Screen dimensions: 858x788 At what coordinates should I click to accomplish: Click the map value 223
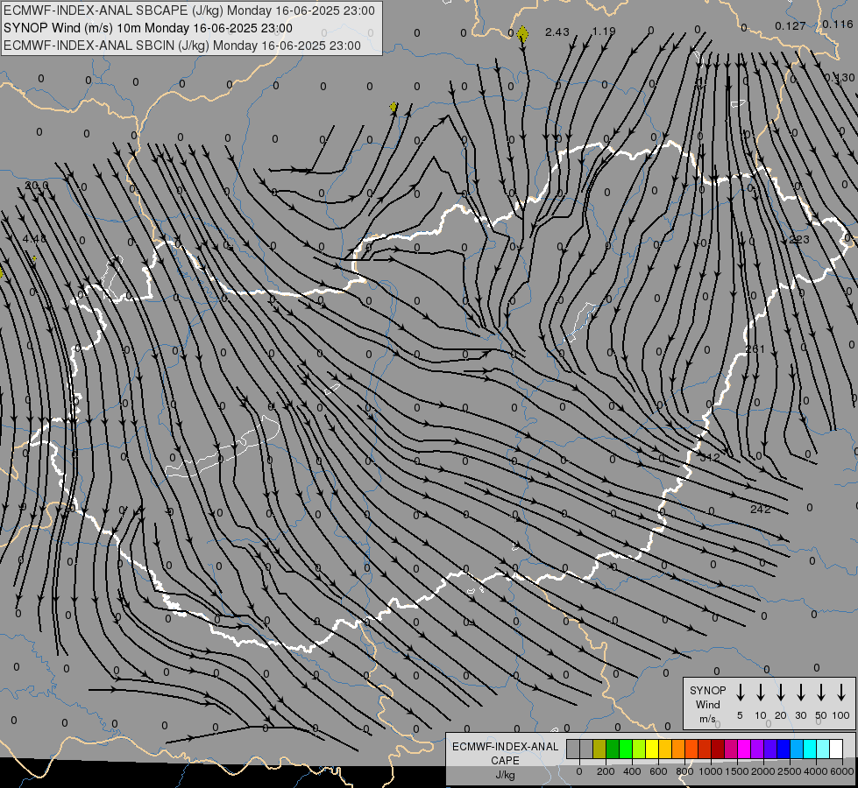click(x=799, y=240)
